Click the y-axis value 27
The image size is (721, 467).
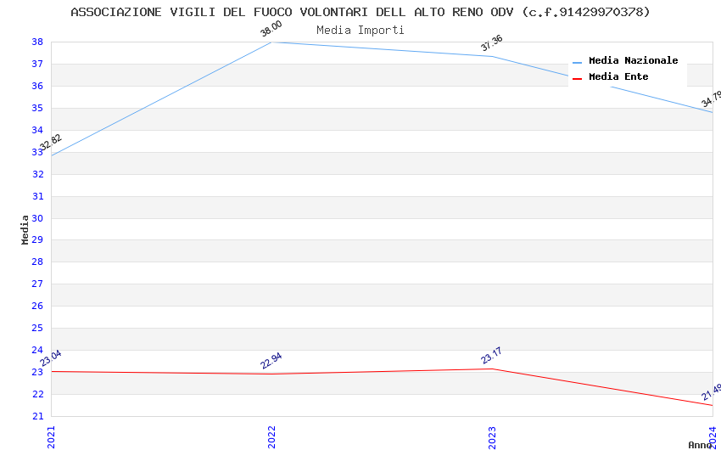37,284
